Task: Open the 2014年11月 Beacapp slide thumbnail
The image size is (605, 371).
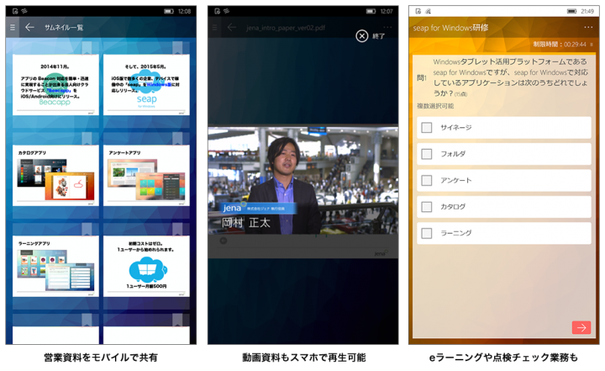Action: tap(55, 85)
